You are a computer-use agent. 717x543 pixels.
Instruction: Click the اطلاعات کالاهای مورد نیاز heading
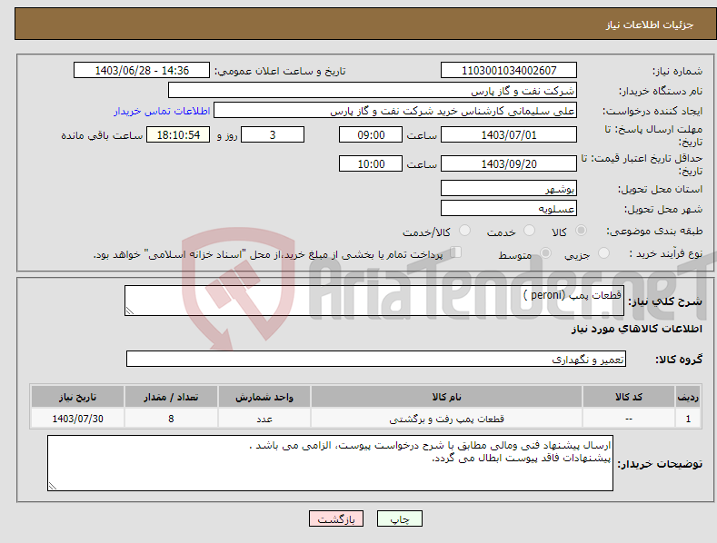pyautogui.click(x=636, y=329)
